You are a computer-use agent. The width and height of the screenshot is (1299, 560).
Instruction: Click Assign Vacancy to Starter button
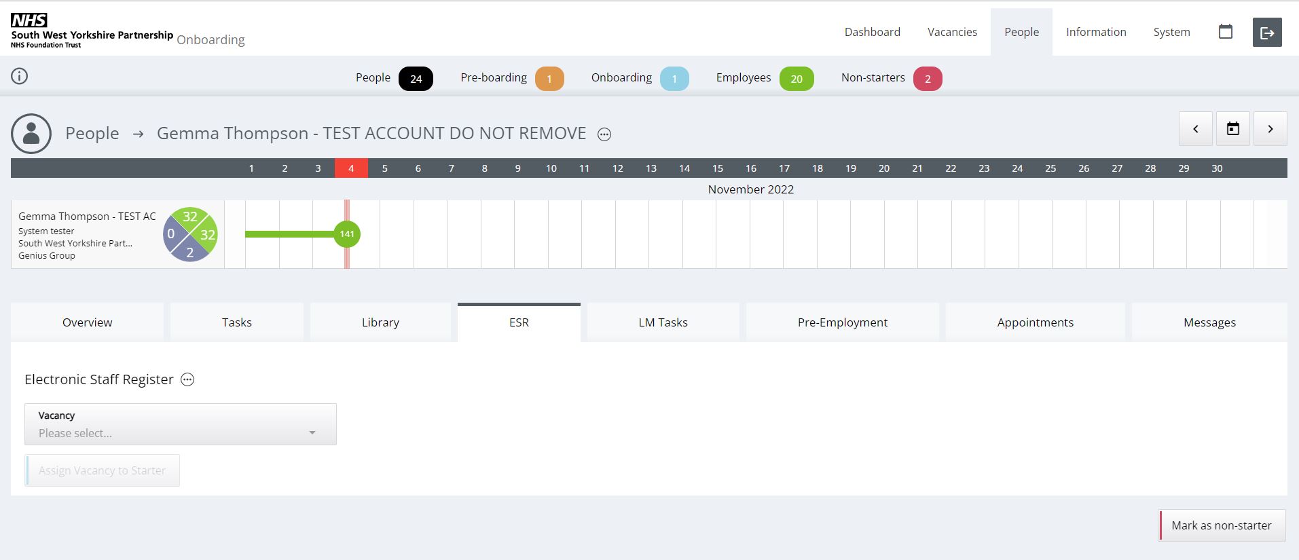tap(103, 470)
